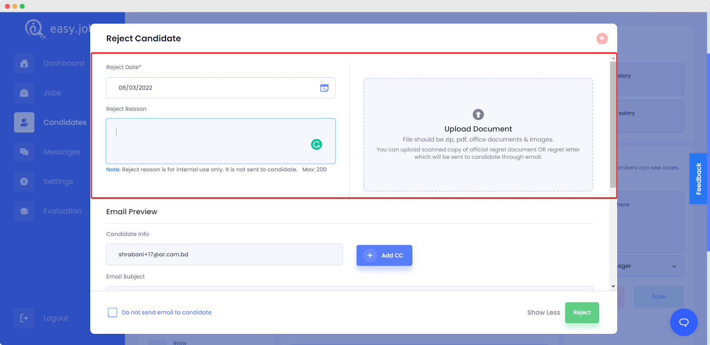Click the Add CC button

point(384,255)
